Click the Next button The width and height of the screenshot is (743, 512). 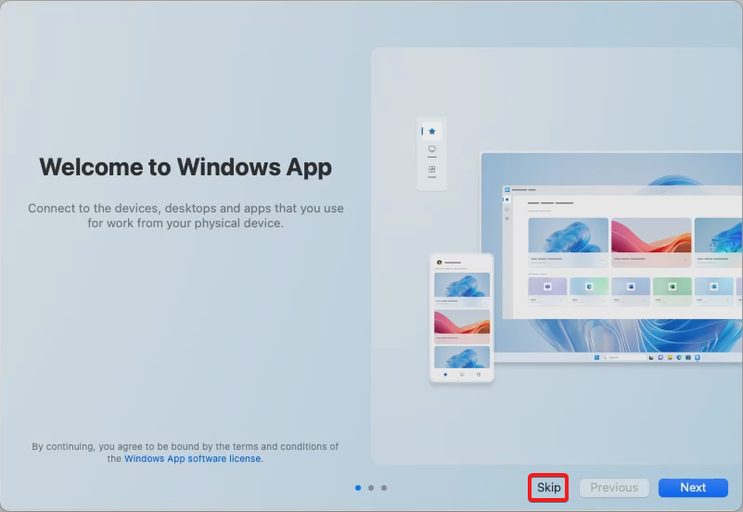tap(693, 487)
